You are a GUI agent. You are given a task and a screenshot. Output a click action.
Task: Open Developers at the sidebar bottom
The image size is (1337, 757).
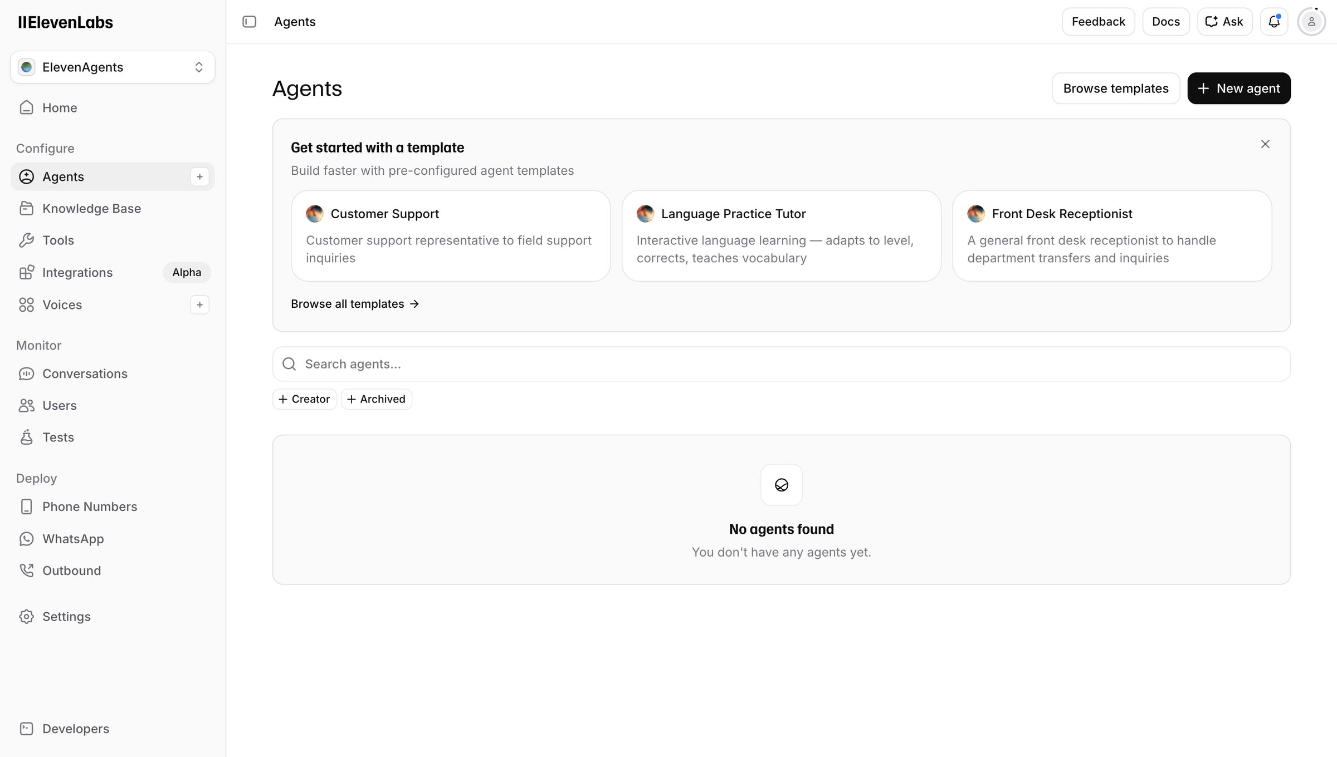[113, 729]
